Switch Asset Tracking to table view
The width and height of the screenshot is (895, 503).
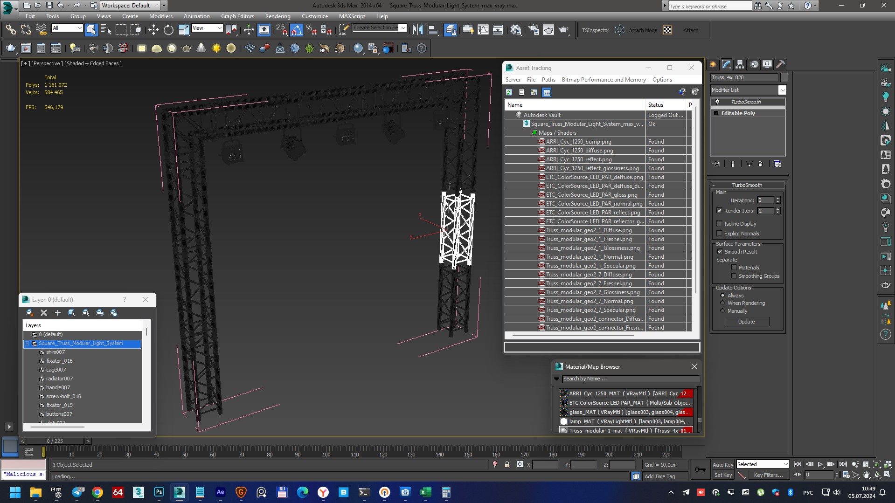[x=547, y=92]
